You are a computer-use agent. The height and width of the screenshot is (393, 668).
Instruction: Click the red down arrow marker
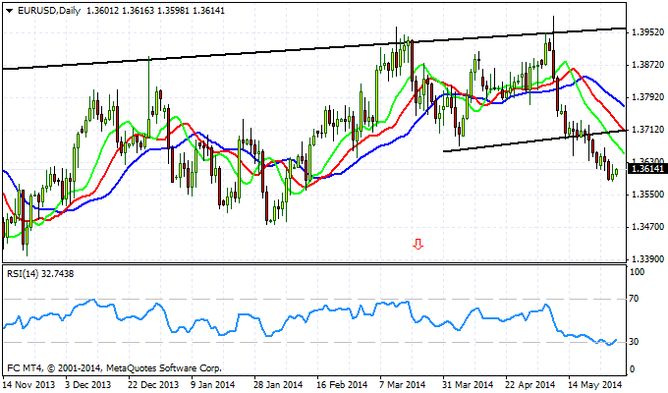pyautogui.click(x=417, y=244)
